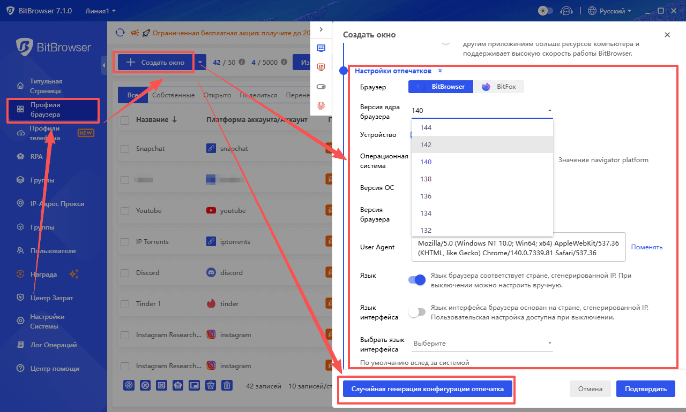Click the Поменять link beside User Agent
This screenshot has height=412, width=686.
[x=647, y=247]
